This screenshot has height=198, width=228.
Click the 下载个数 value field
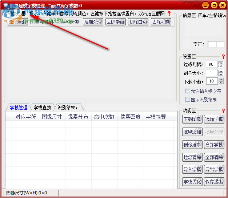[212, 81]
